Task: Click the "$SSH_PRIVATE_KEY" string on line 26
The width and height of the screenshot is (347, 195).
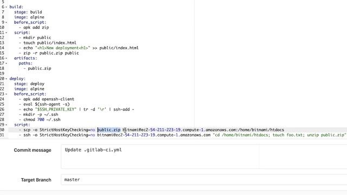Action: click(x=55, y=109)
